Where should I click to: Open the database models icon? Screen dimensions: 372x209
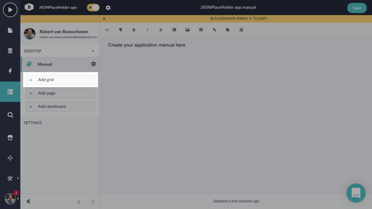click(x=10, y=51)
